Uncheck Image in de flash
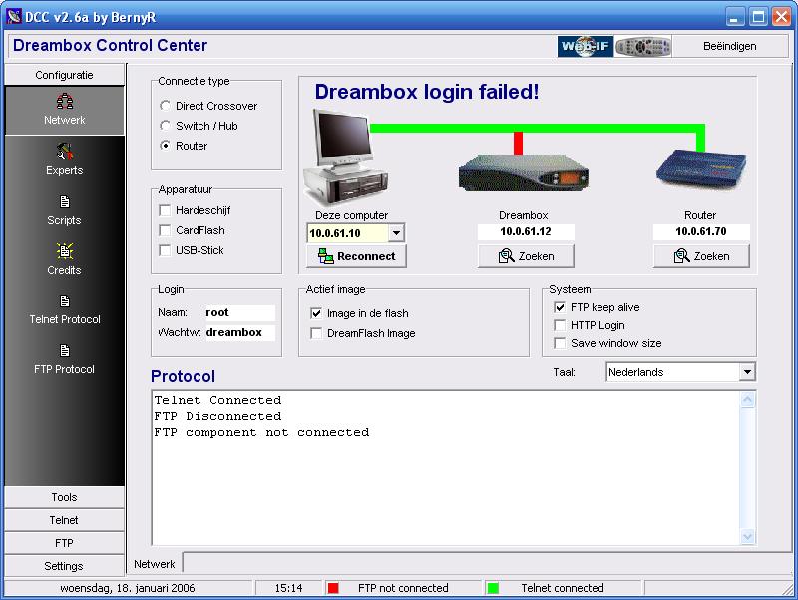The image size is (798, 600). [x=316, y=313]
